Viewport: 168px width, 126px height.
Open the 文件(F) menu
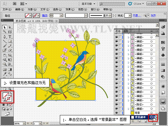coord(7,9)
